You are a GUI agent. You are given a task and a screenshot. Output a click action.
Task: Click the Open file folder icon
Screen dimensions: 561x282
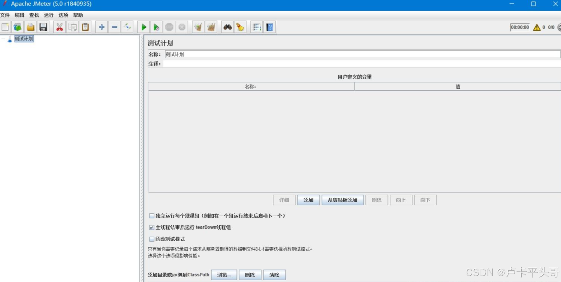click(x=30, y=27)
